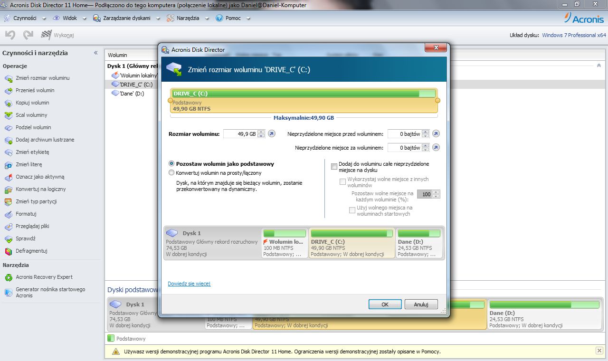Click the DRIVE_C (C:) green size bar

[x=304, y=94]
